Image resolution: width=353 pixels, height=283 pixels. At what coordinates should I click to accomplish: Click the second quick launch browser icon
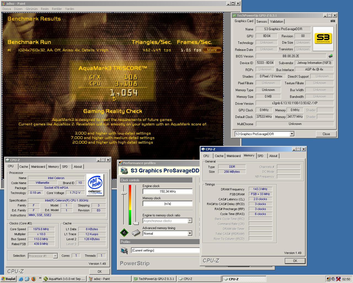[27, 279]
